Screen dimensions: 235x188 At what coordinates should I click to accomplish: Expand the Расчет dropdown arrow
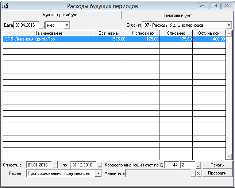tap(98, 173)
